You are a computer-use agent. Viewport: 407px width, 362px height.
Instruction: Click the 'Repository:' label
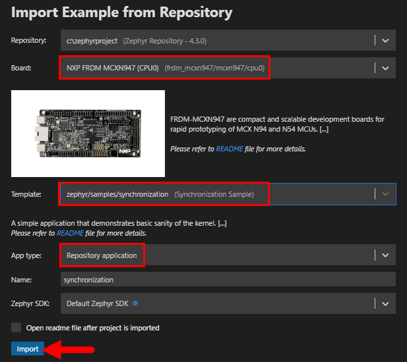pyautogui.click(x=28, y=40)
